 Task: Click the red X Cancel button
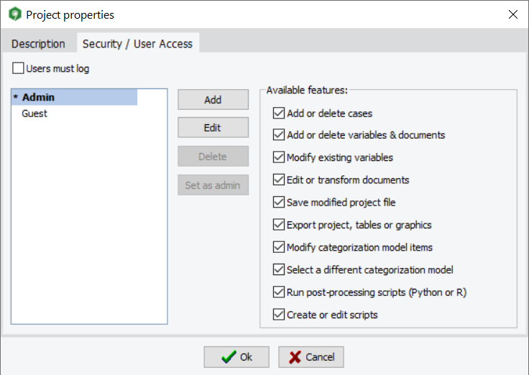pos(311,357)
